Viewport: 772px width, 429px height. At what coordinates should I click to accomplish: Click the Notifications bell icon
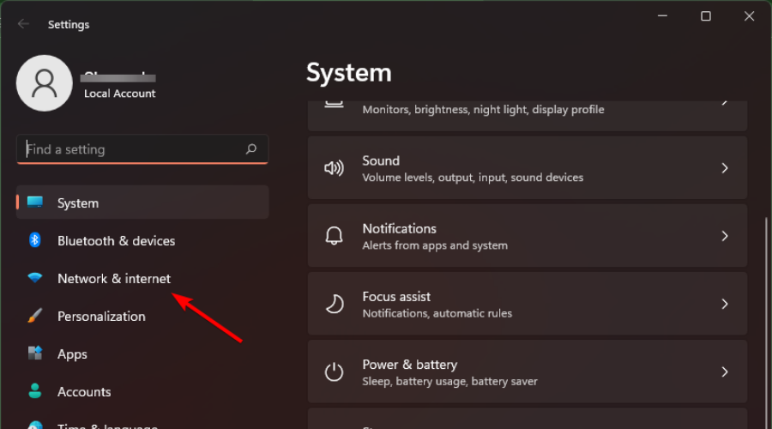click(x=334, y=236)
